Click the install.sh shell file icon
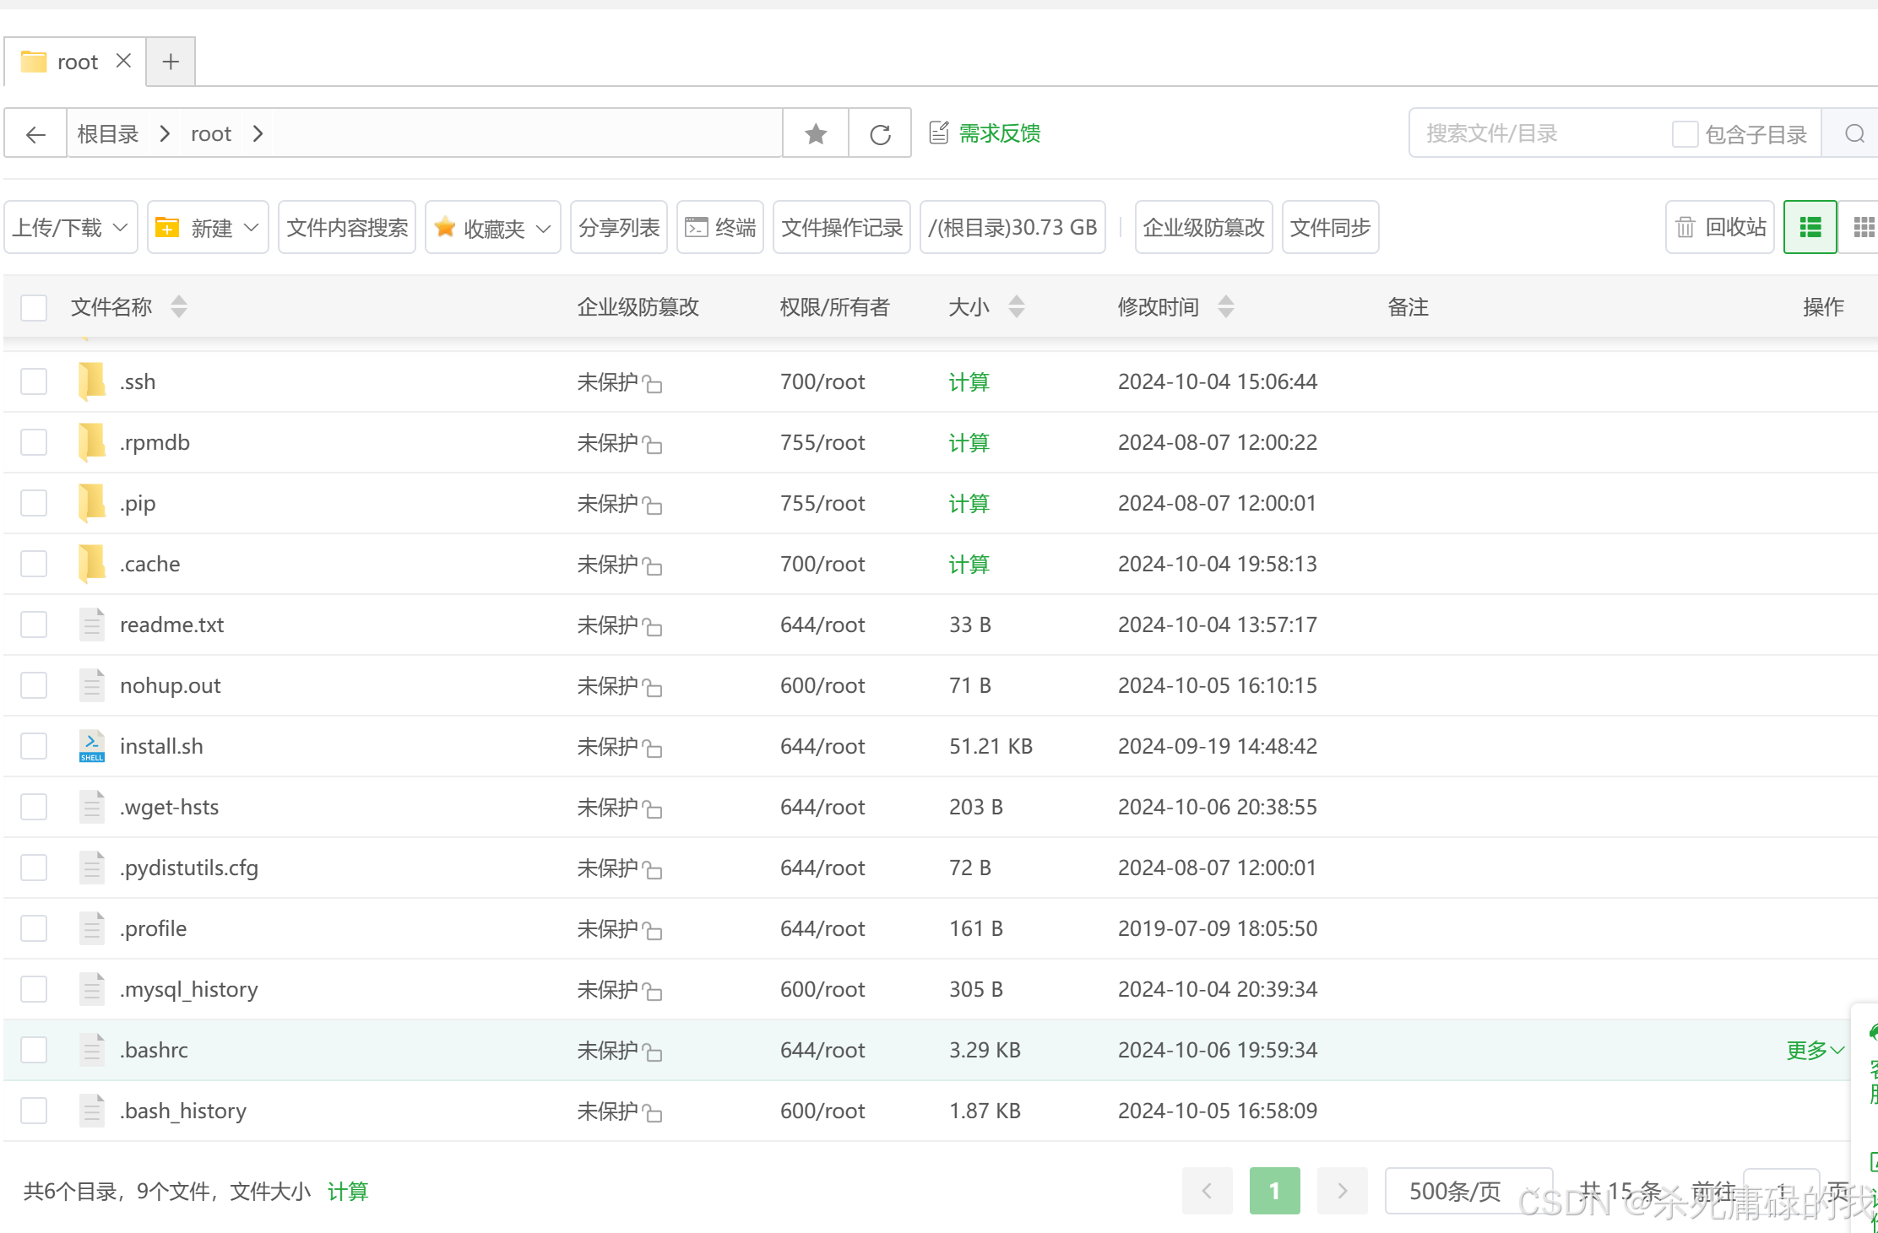Image resolution: width=1878 pixels, height=1233 pixels. coord(91,746)
